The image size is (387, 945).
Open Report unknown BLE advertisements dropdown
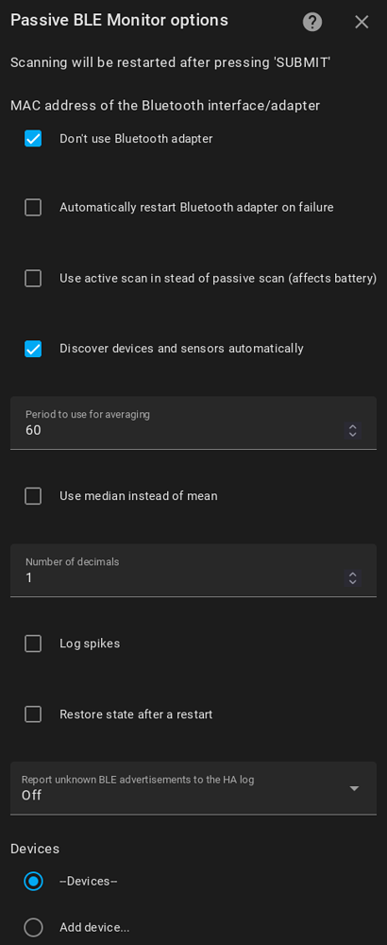pos(193,788)
